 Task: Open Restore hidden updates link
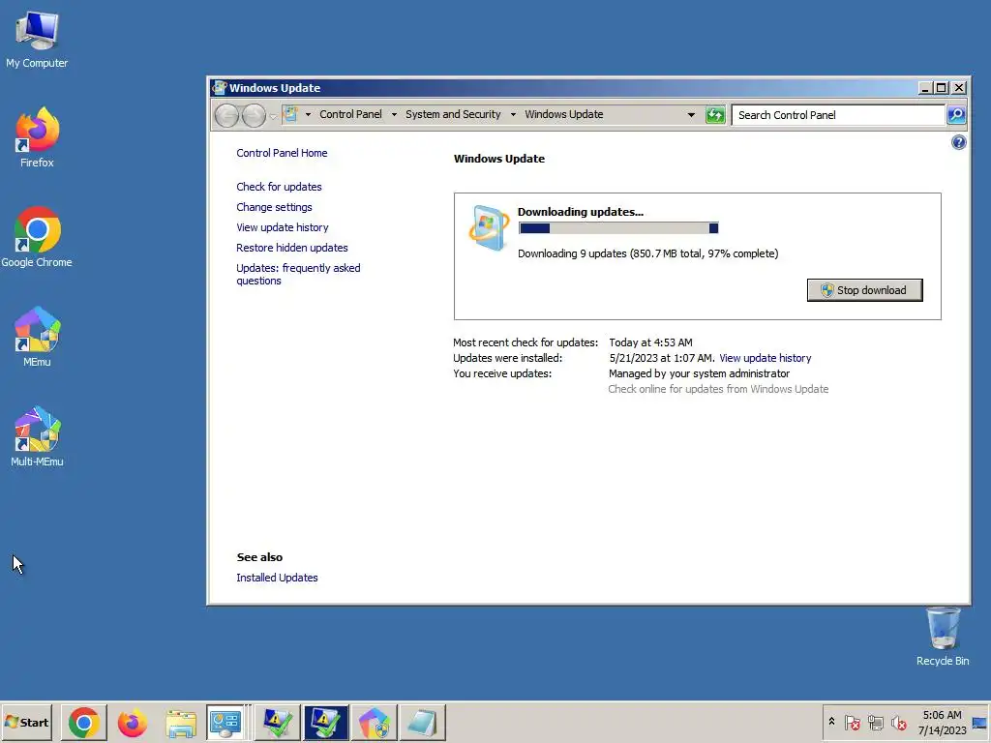[x=292, y=248]
